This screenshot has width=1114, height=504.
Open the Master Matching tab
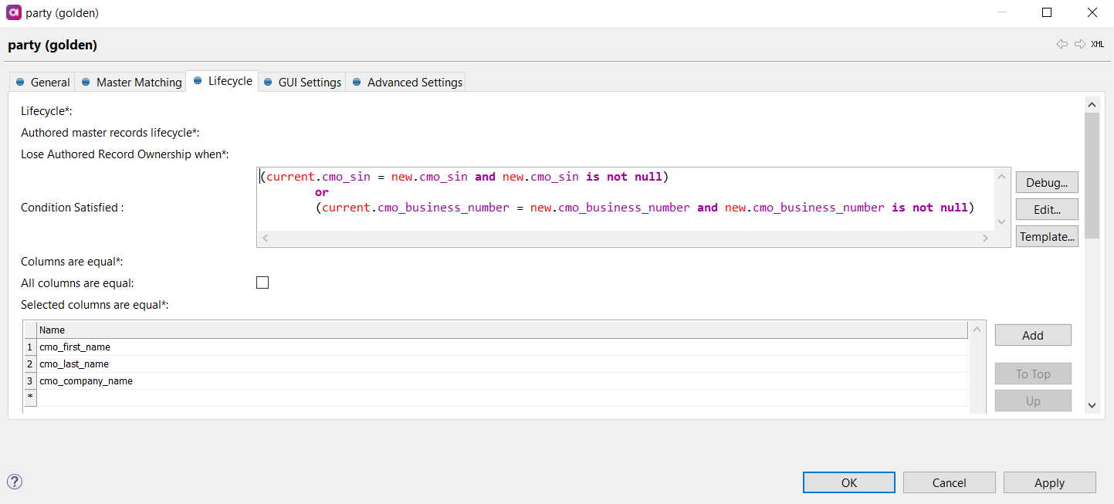click(131, 82)
